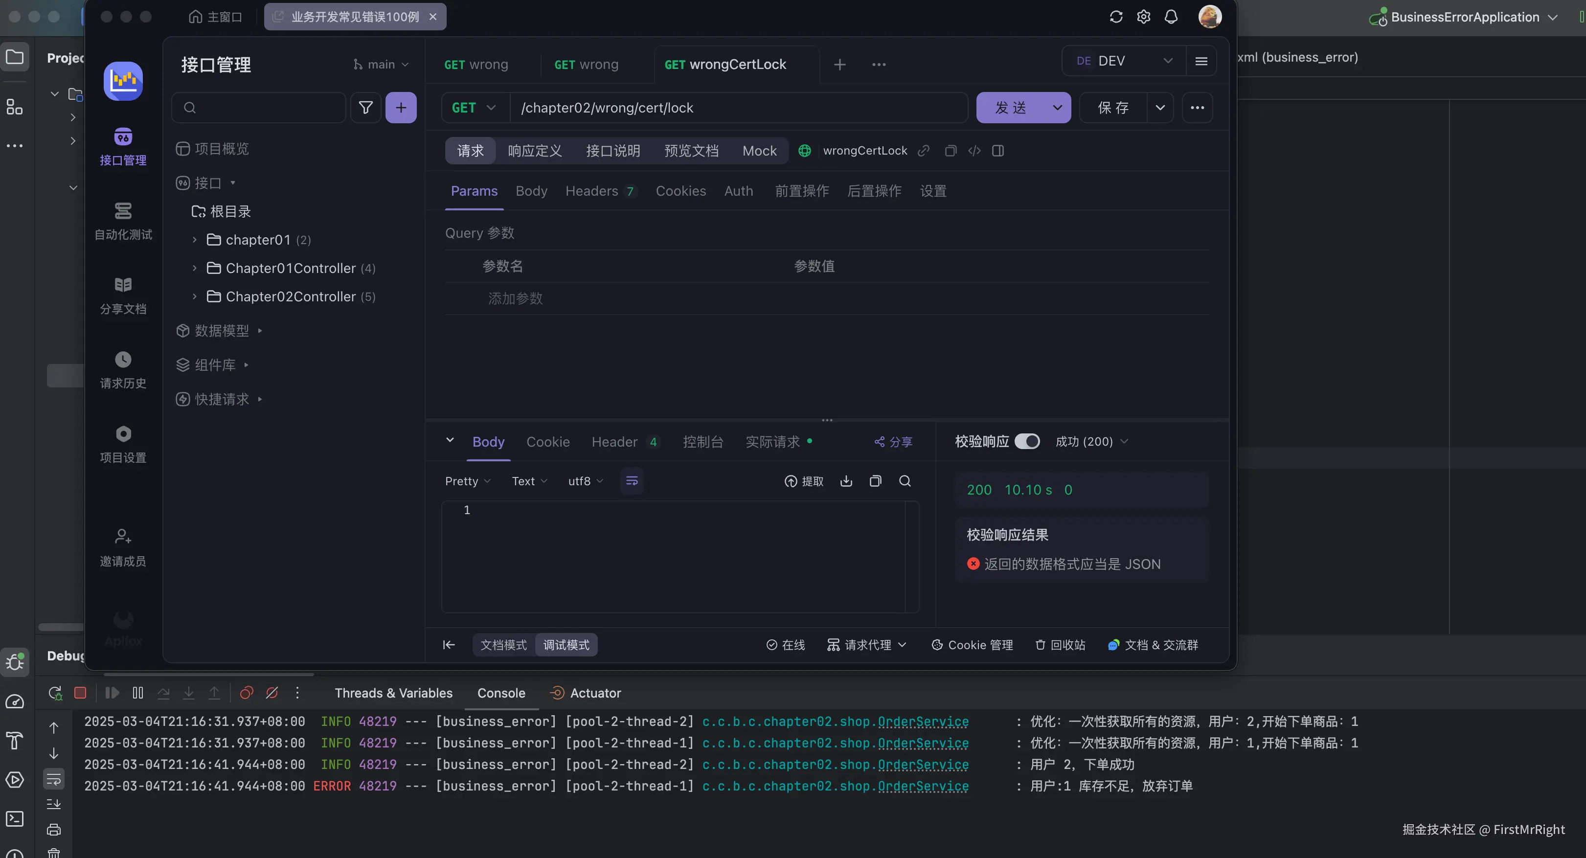Viewport: 1586px width, 858px height.
Task: Open the DEV environment dropdown
Action: coord(1124,61)
